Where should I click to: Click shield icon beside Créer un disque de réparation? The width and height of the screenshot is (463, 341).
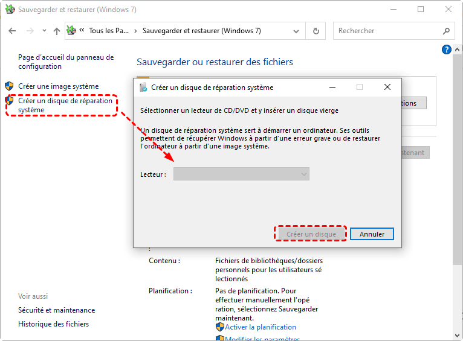9,101
